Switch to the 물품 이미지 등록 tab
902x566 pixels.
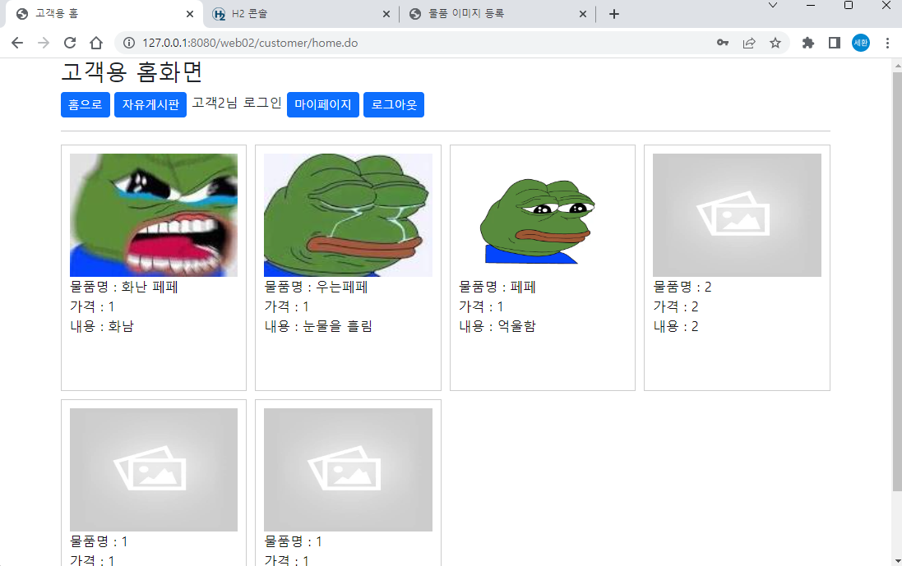(497, 14)
